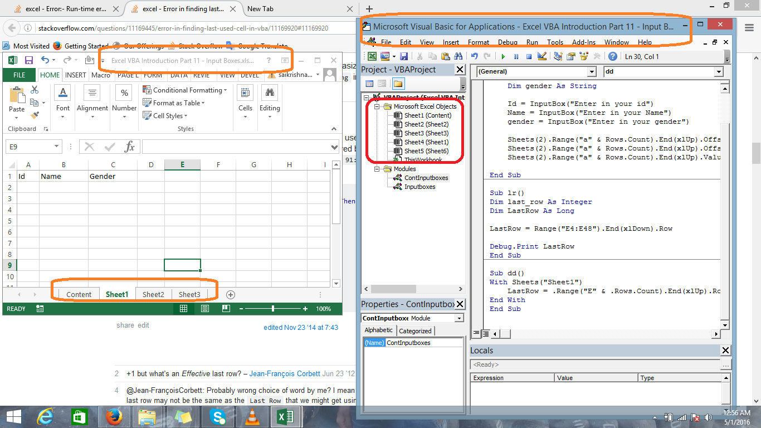761x428 pixels.
Task: Switch to Page Break Preview in status bar
Action: point(226,308)
